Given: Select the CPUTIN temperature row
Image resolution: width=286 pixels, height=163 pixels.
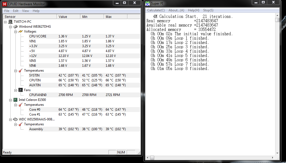Looking at the screenshot, I should 84,80.
